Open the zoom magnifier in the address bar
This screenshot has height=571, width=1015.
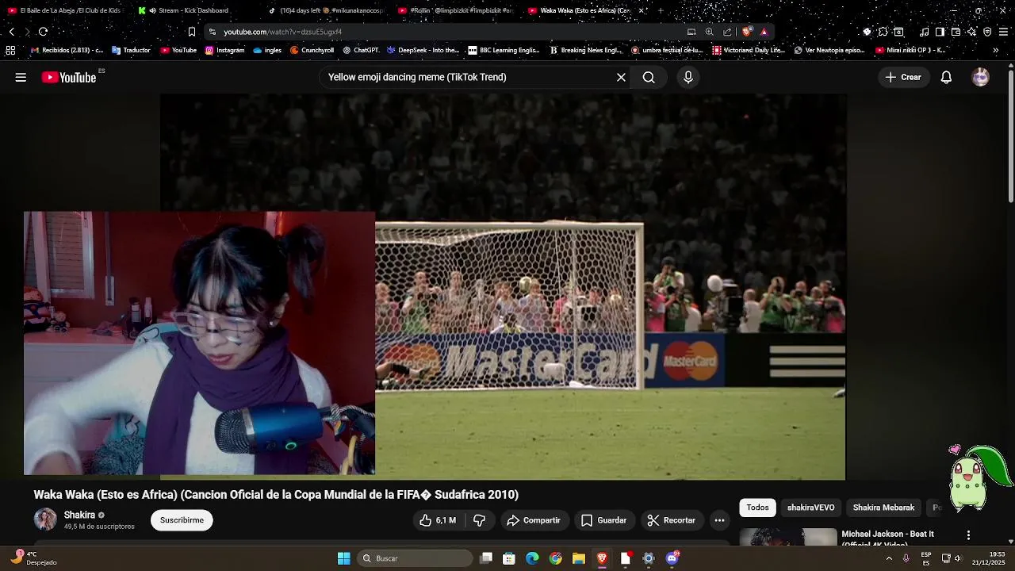[709, 32]
